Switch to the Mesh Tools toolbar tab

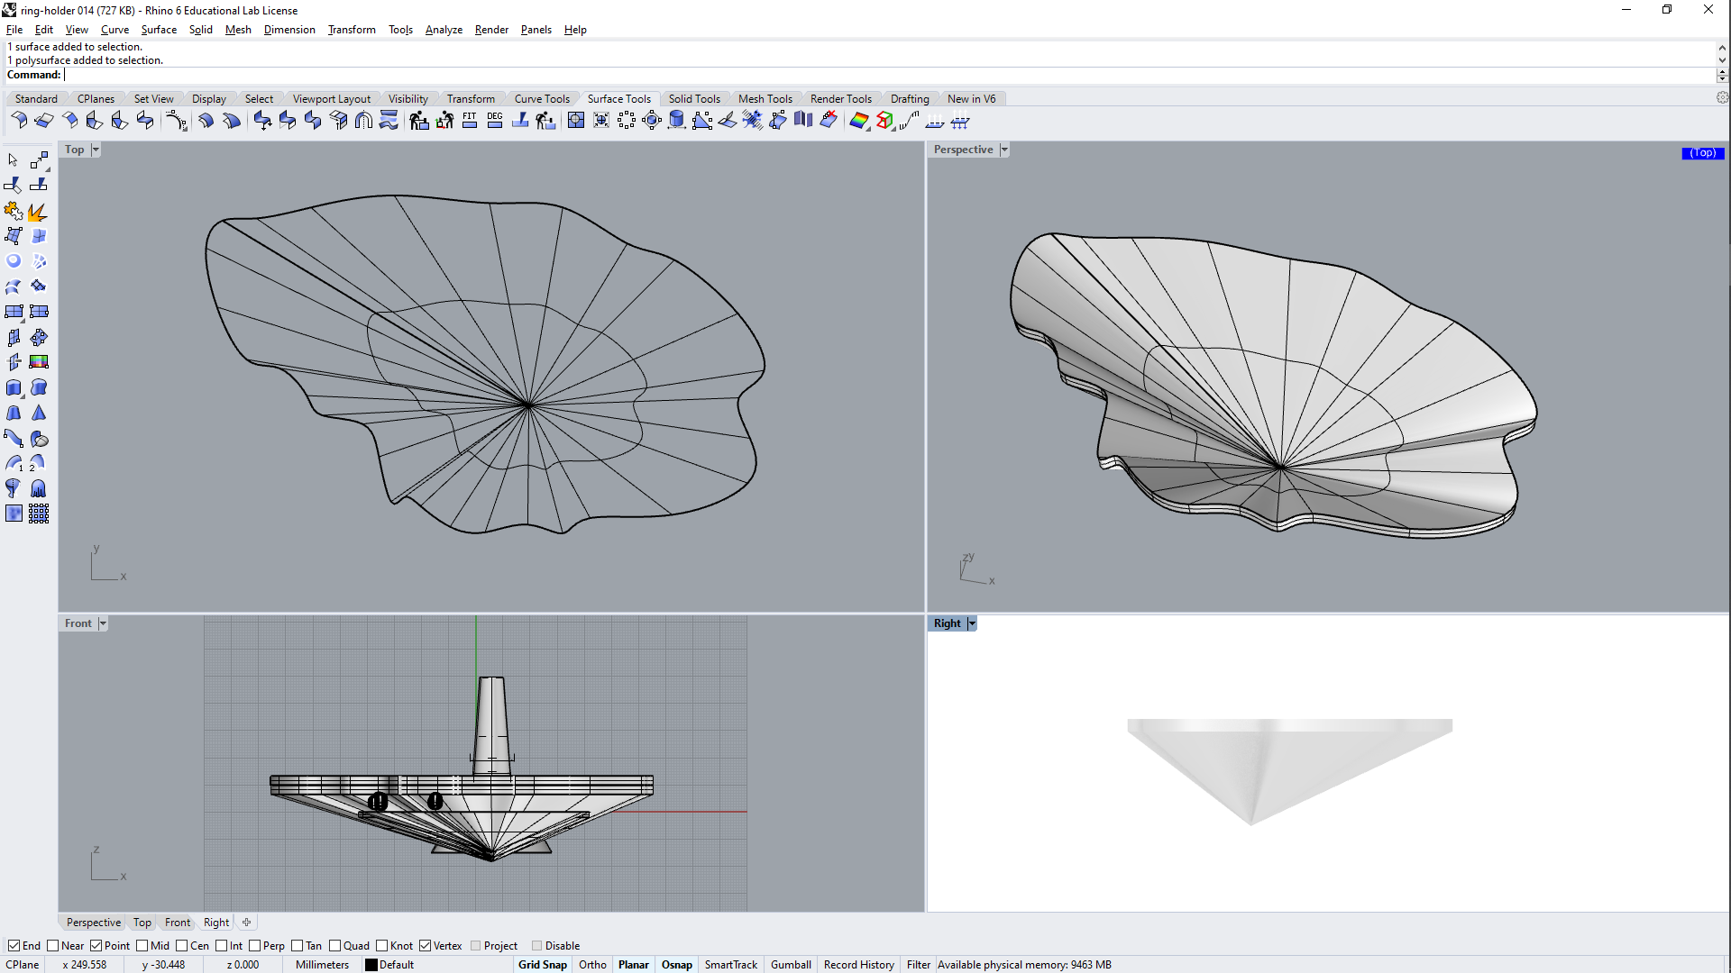765,98
